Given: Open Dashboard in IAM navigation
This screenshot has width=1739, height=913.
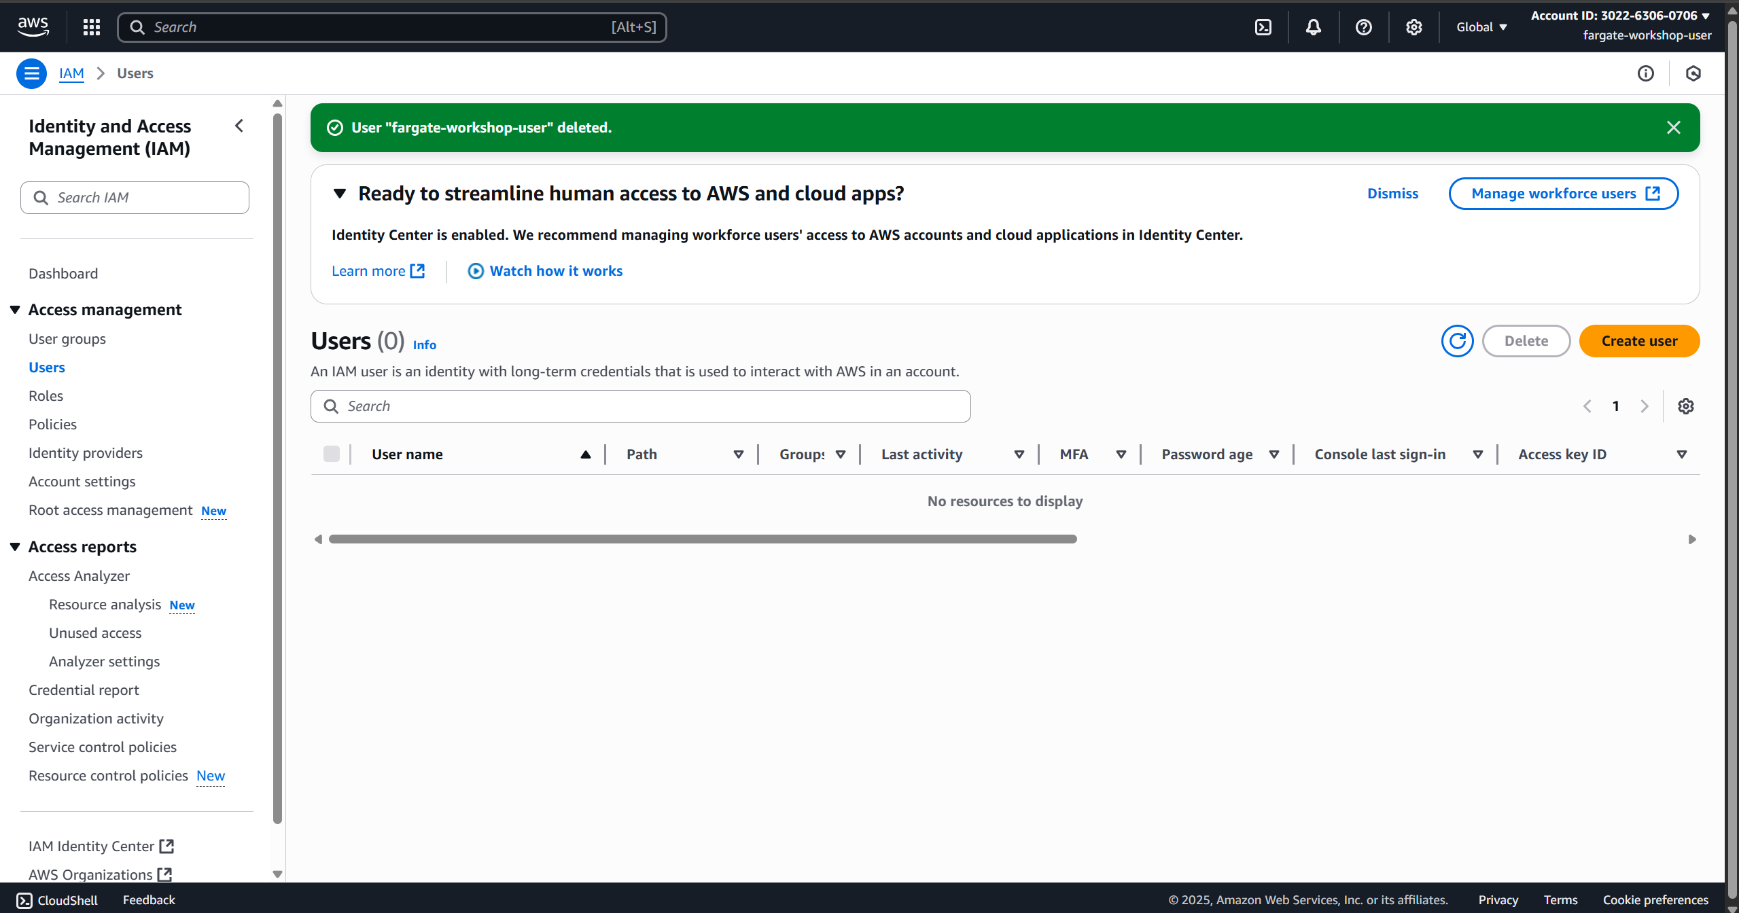Looking at the screenshot, I should point(63,274).
